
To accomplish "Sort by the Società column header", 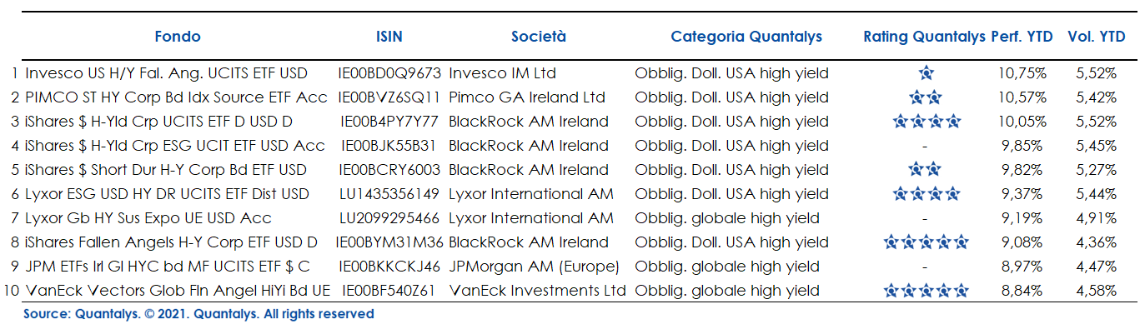I will (539, 37).
